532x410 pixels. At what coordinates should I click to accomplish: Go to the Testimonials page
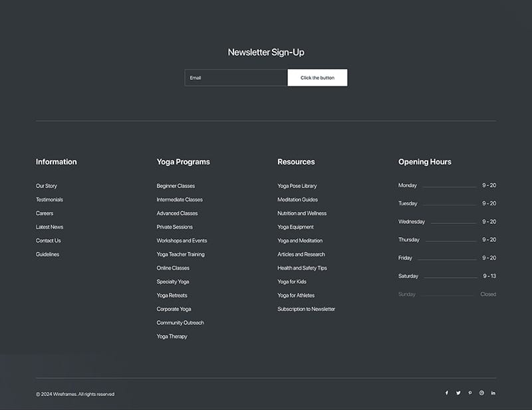tap(50, 200)
